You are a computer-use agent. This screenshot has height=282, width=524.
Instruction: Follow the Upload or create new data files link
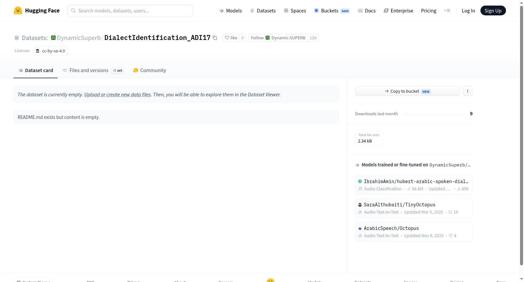tap(118, 94)
